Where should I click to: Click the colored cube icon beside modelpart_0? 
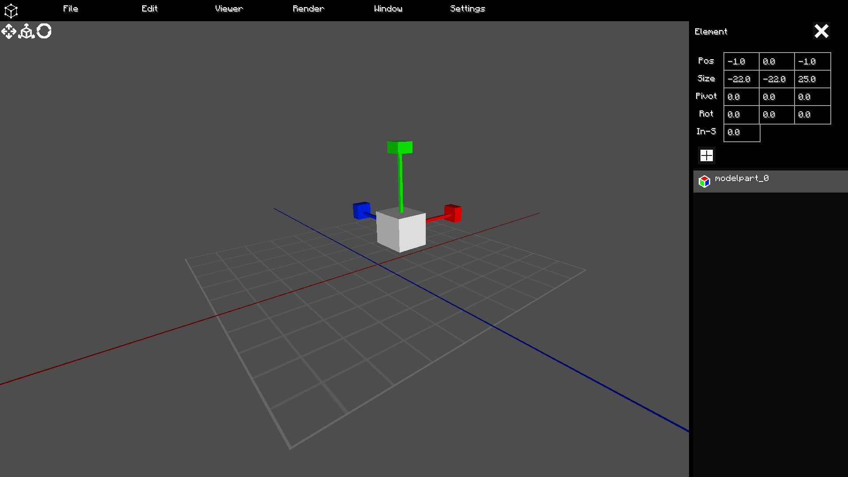704,181
